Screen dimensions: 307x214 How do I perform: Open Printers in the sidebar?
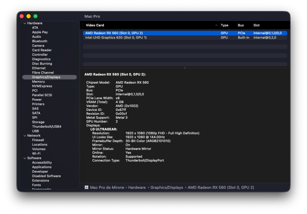click(38, 104)
